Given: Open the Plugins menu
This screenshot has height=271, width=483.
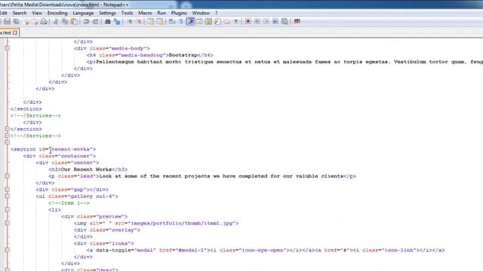Looking at the screenshot, I should 179,14.
